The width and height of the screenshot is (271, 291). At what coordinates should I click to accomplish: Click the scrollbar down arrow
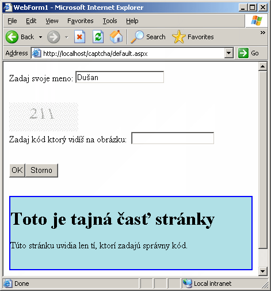click(x=262, y=271)
